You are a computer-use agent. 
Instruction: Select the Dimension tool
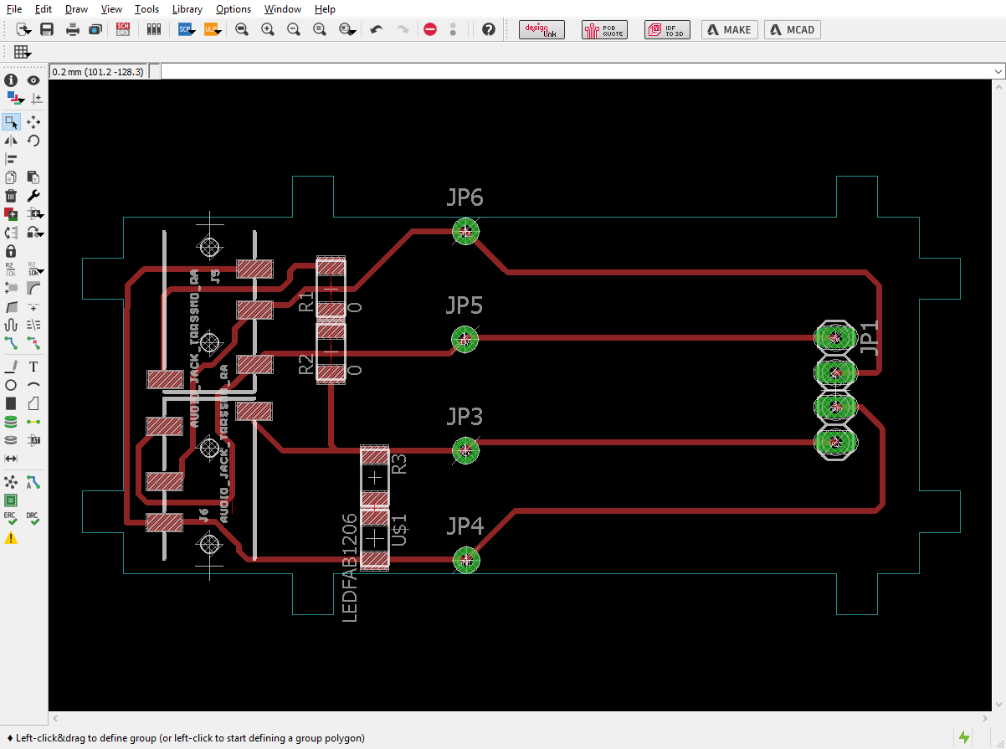[11, 459]
